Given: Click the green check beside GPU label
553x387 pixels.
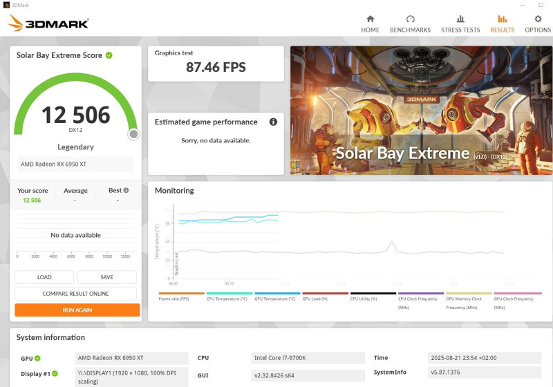Looking at the screenshot, I should [x=37, y=358].
